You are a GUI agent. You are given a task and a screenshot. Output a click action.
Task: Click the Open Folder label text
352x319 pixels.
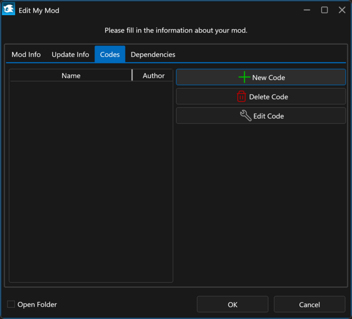37,305
